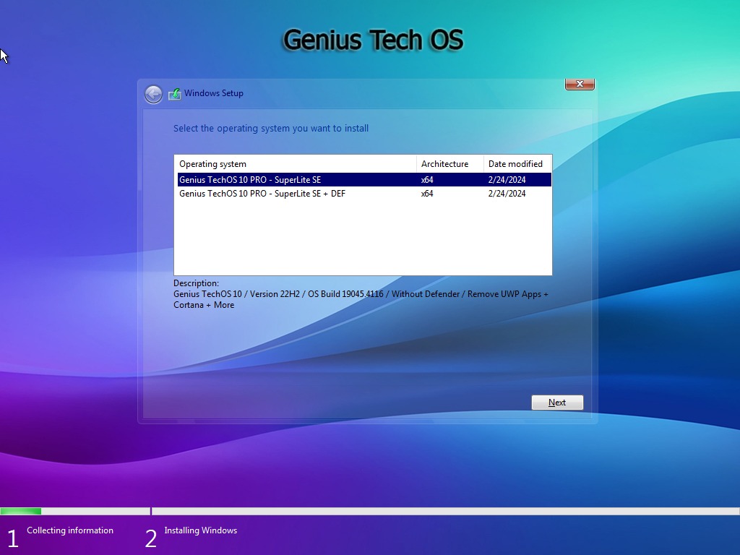Click the Collecting information step label
Screen dimensions: 740x555
[70, 530]
